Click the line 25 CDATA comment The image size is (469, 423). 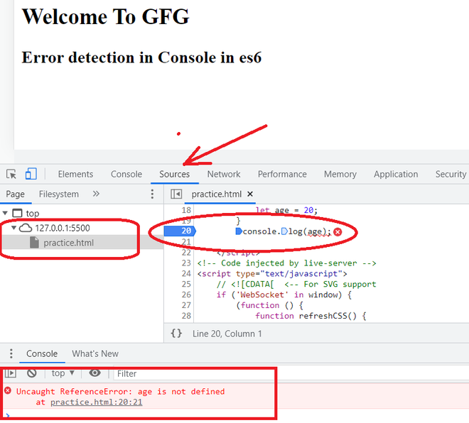point(296,284)
